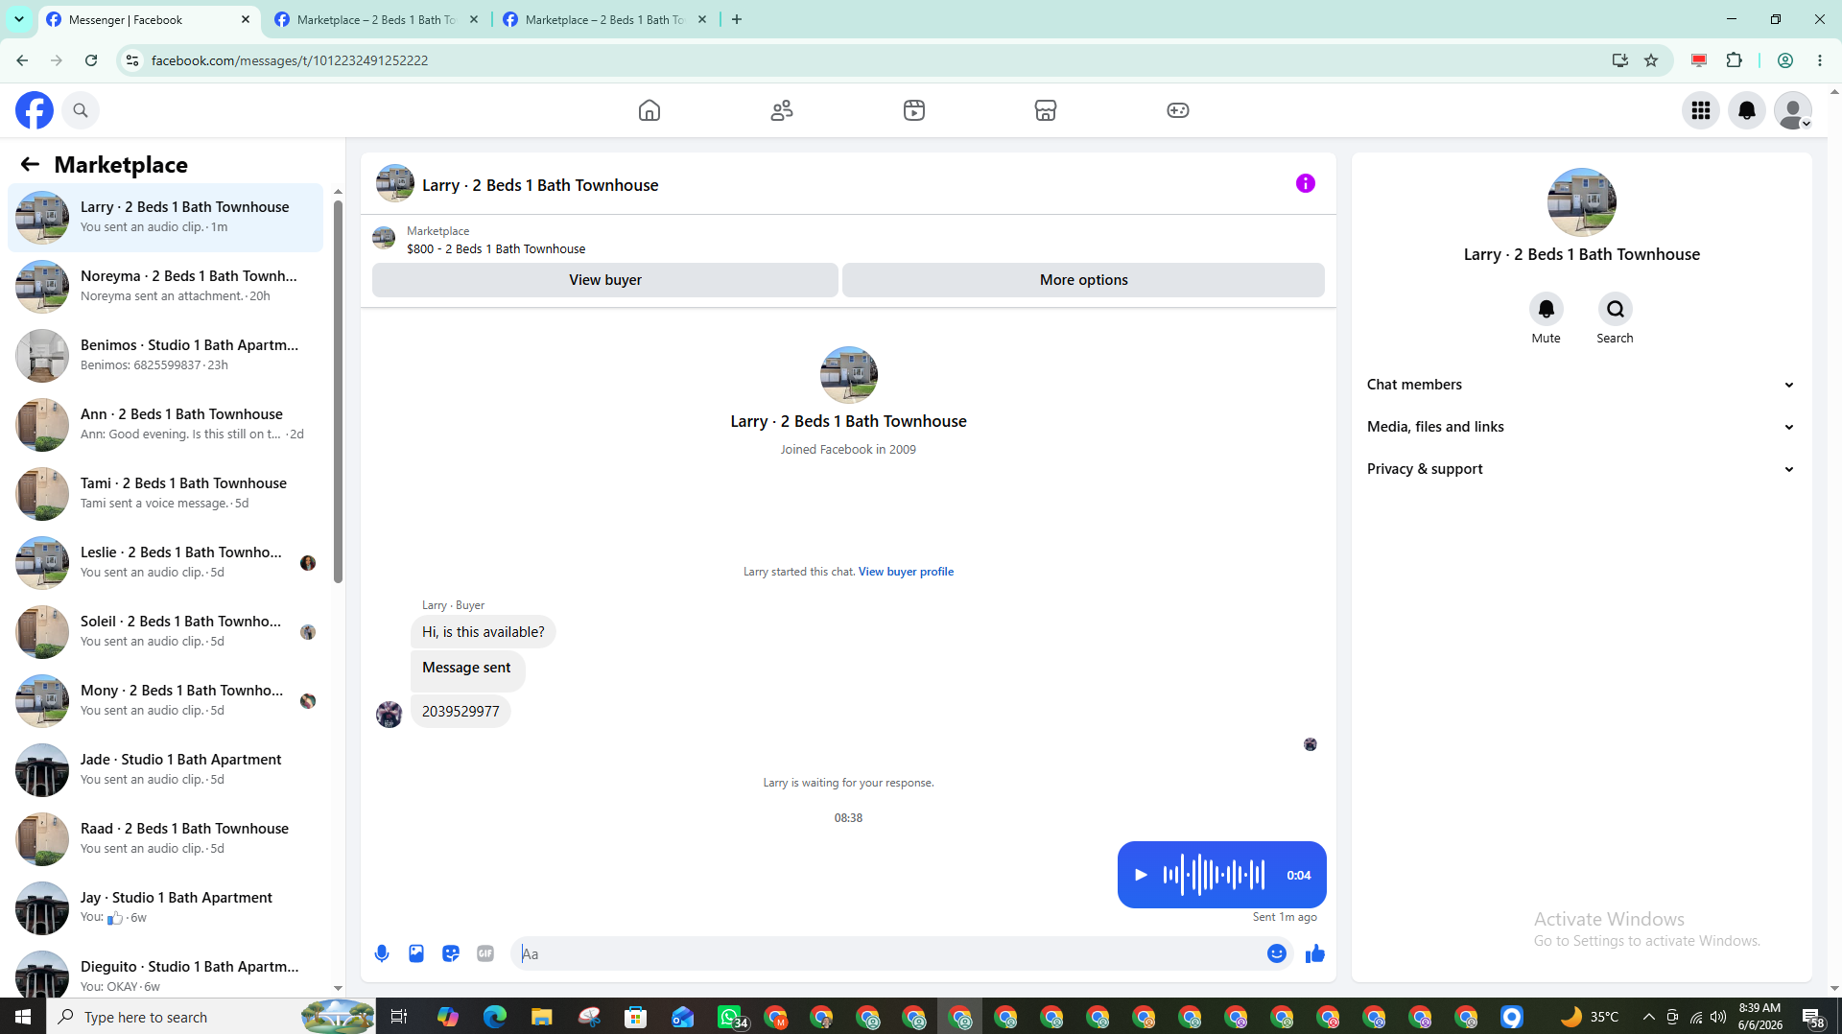Open the Gaming icon in top navigation
The image size is (1842, 1034).
point(1178,110)
